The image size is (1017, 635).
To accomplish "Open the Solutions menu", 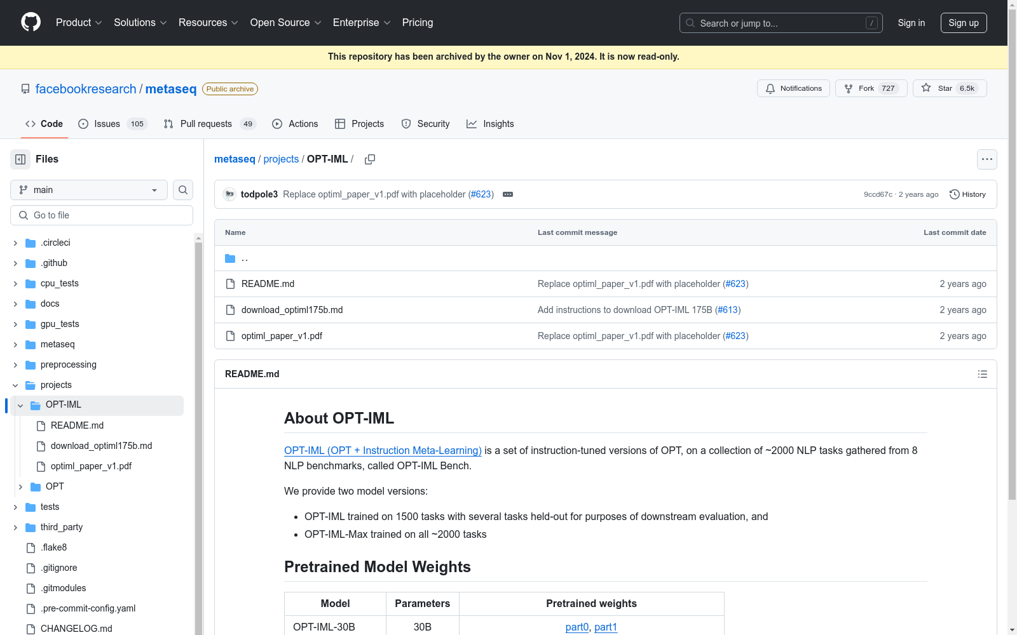I will click(140, 23).
